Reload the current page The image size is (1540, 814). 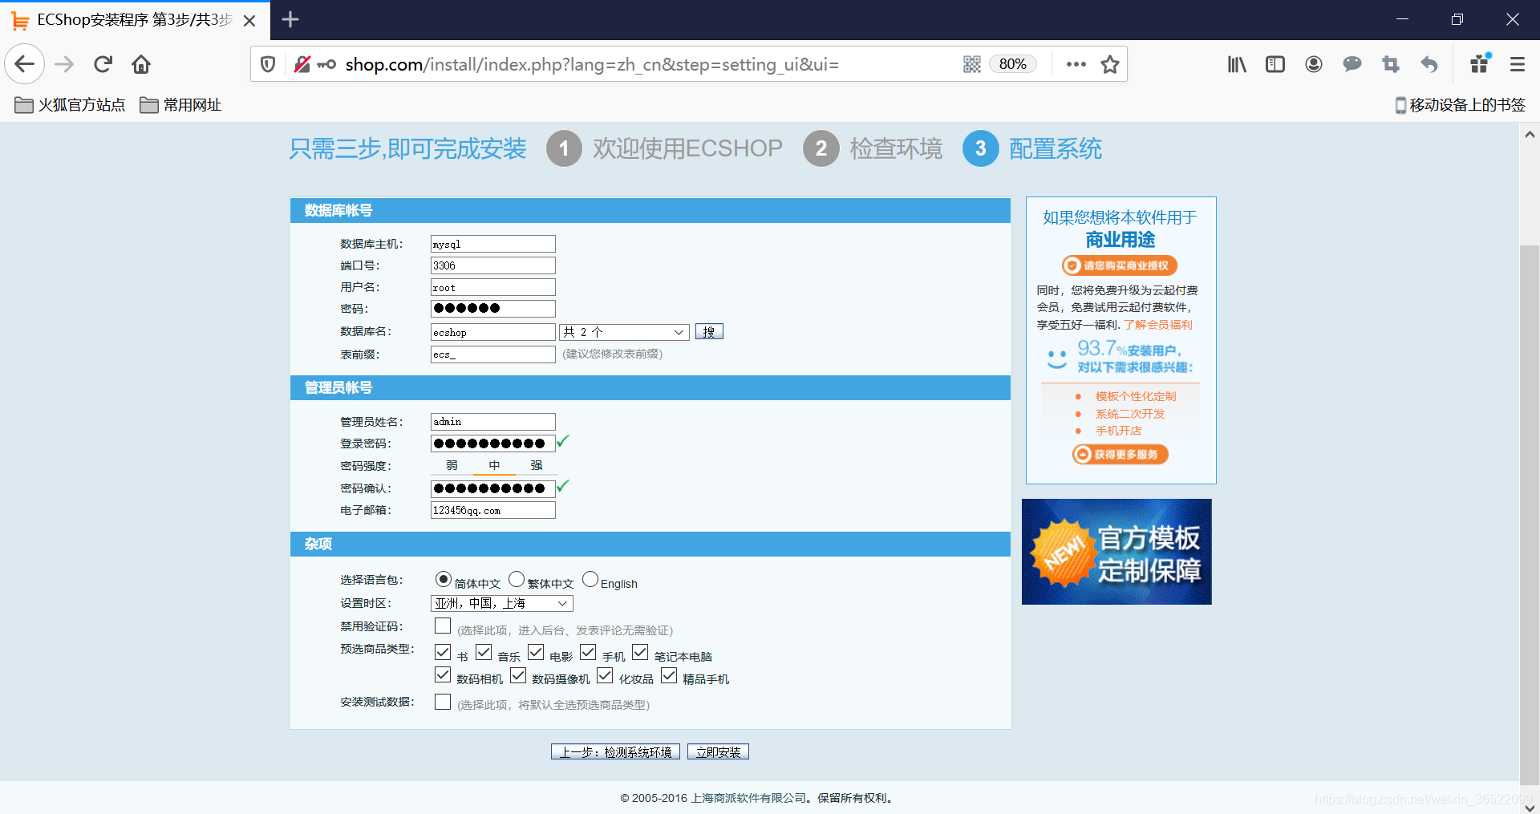(x=103, y=64)
